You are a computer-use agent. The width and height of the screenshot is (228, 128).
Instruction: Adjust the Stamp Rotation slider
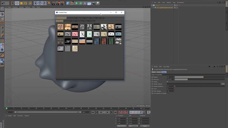(199, 86)
